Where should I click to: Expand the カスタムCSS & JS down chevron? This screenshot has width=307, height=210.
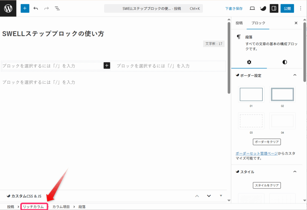coord(209,196)
